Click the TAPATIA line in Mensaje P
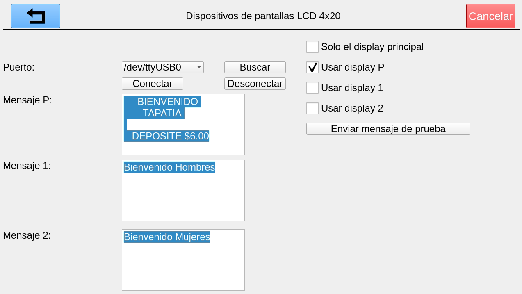Viewport: 522px width, 294px height. (x=162, y=113)
